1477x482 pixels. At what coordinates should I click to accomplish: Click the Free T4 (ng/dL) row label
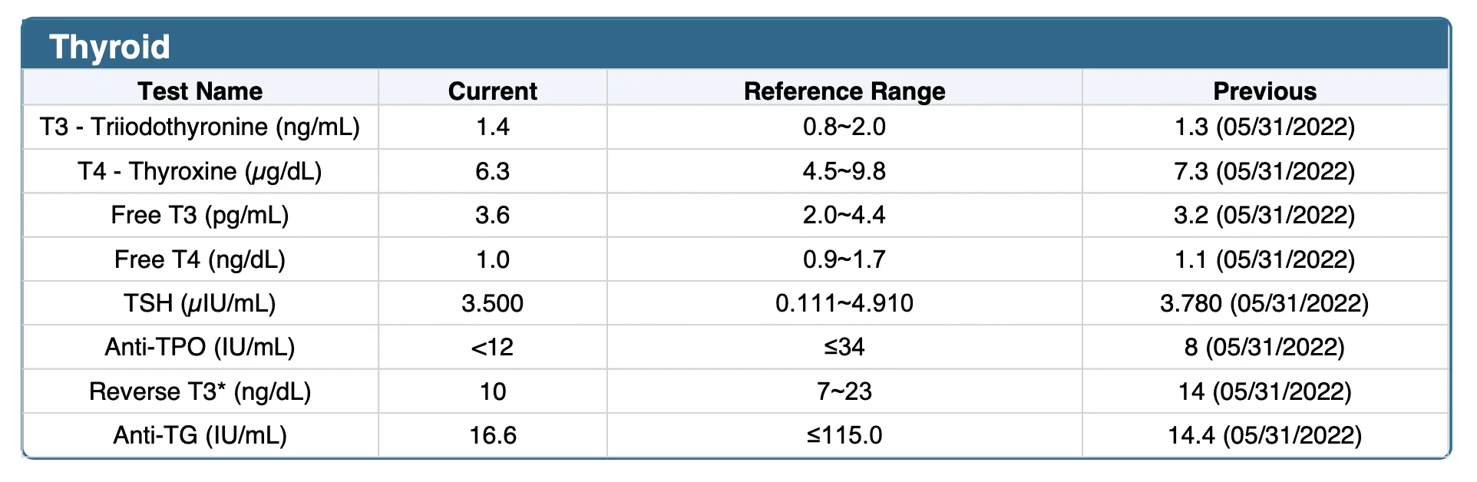[x=200, y=259]
